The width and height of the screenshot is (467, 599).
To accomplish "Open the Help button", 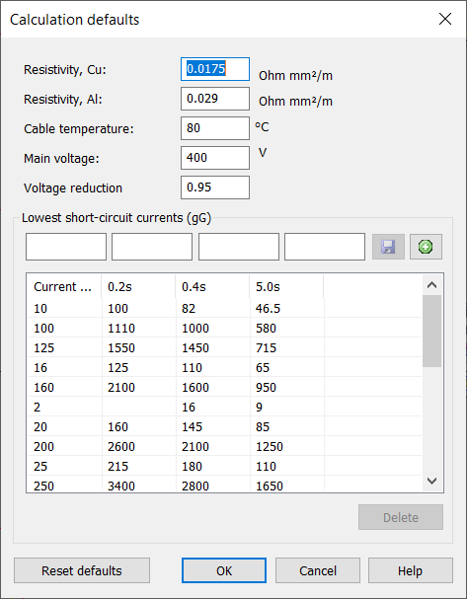I will click(411, 570).
